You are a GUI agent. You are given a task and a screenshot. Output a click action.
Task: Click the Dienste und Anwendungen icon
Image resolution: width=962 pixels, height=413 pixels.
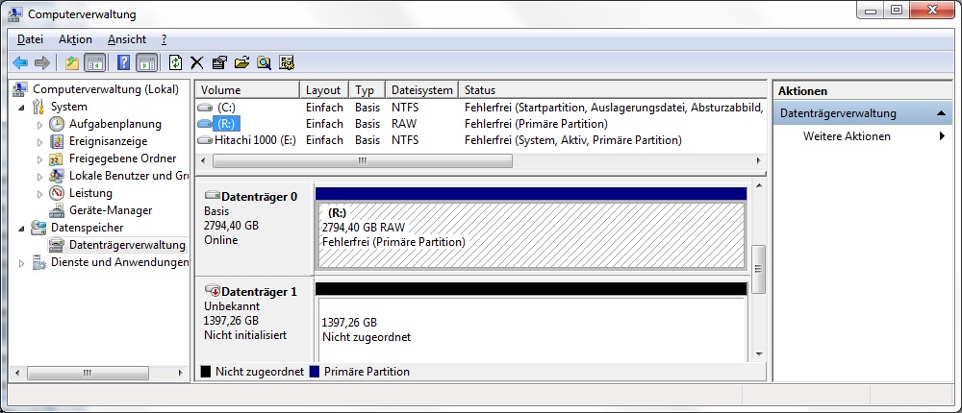coord(39,262)
